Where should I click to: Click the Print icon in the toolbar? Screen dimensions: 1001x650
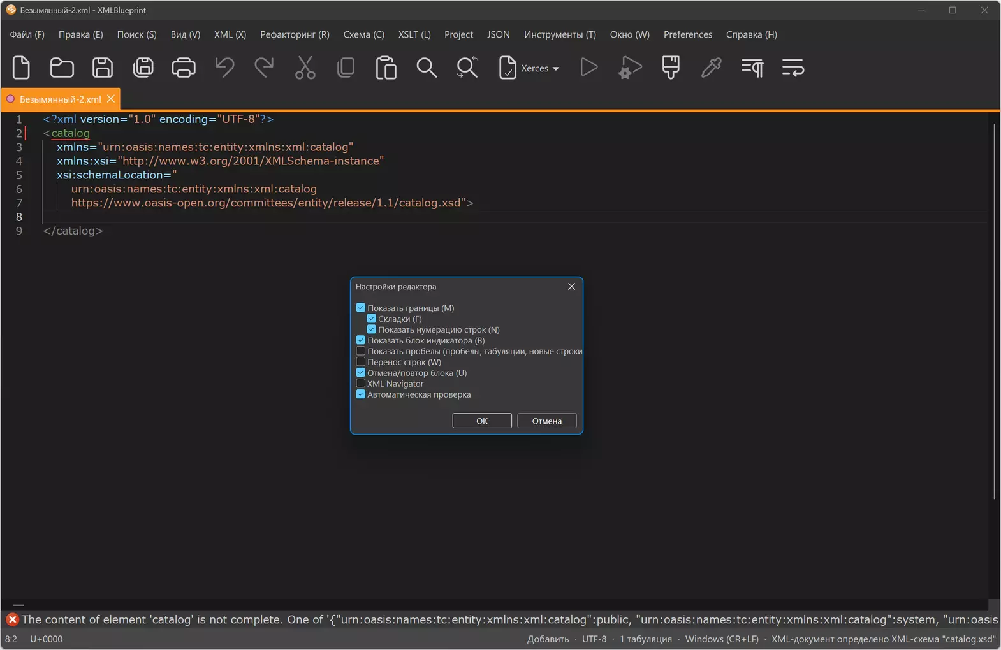(x=184, y=68)
